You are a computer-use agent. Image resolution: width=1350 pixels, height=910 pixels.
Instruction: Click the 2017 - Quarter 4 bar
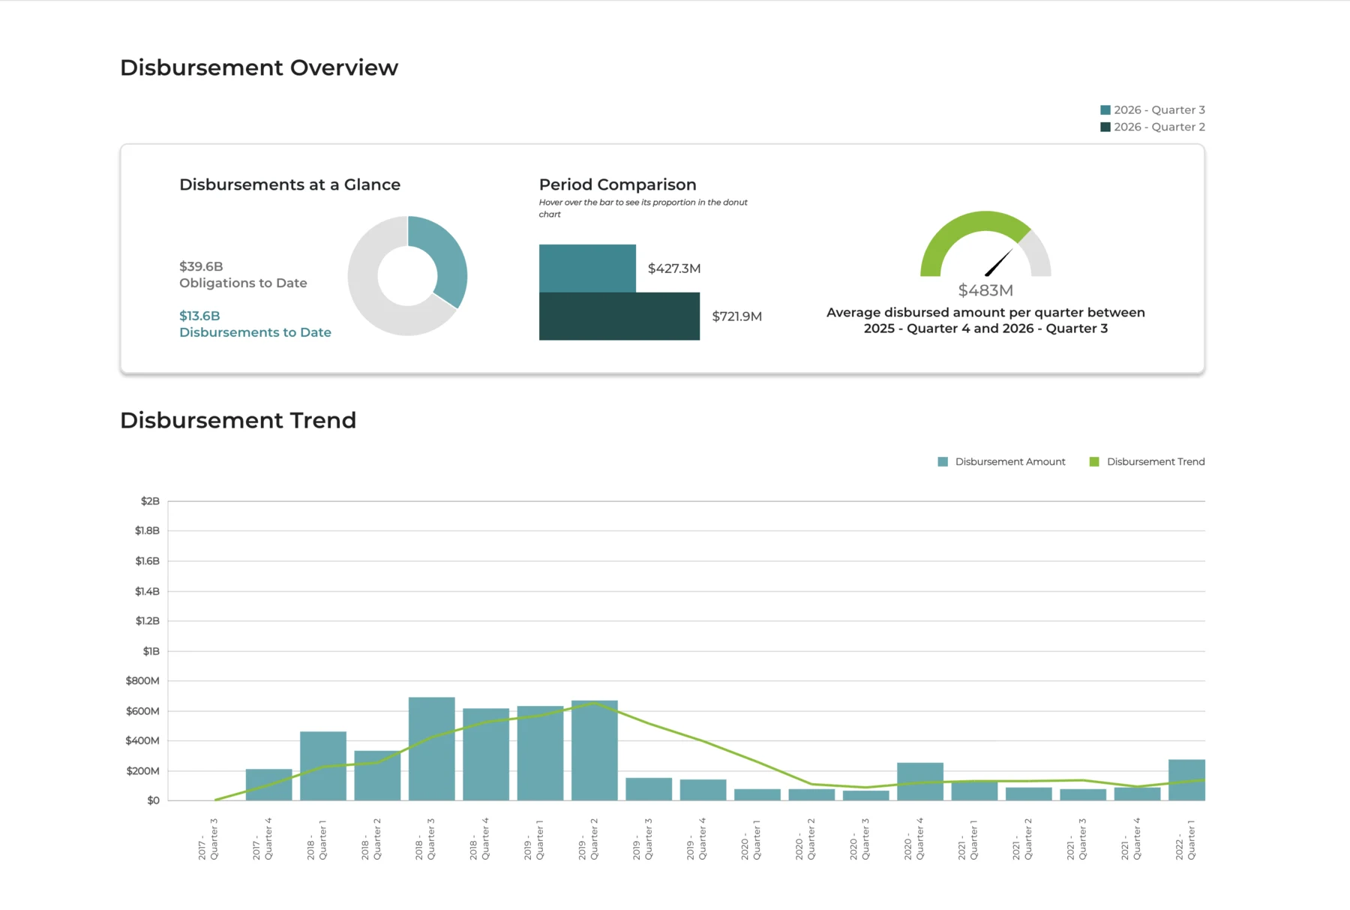268,785
